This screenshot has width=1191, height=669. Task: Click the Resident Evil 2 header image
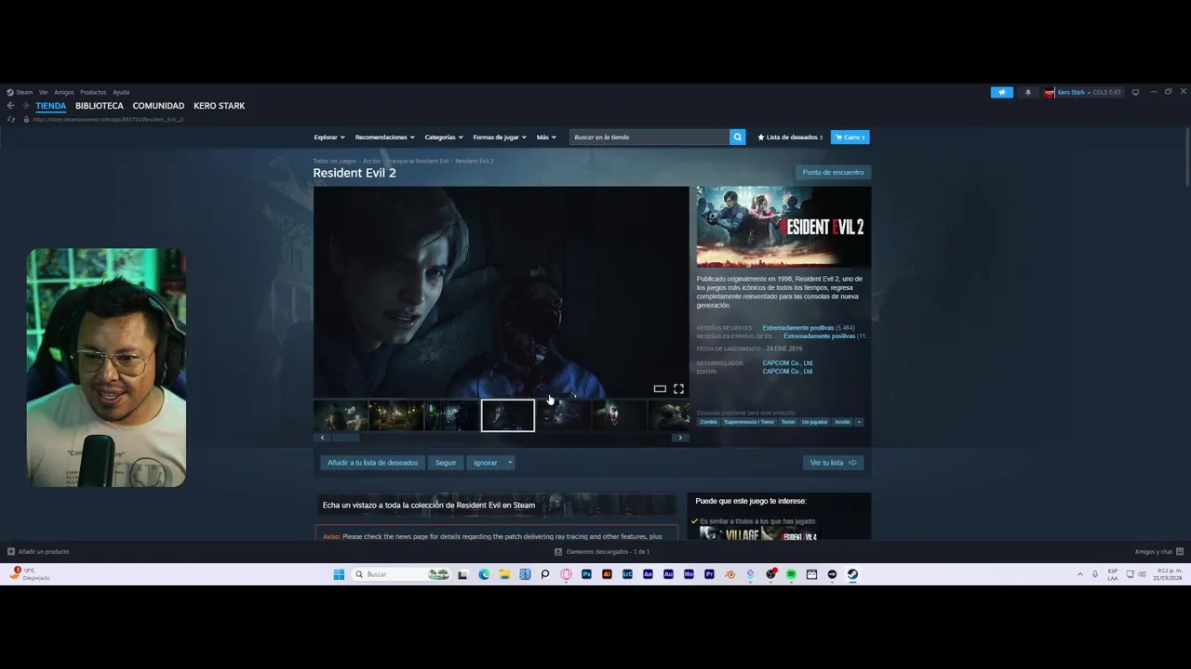[783, 227]
